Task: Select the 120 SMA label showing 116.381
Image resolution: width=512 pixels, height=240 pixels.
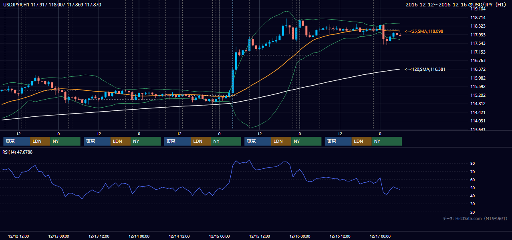Action: click(x=425, y=69)
